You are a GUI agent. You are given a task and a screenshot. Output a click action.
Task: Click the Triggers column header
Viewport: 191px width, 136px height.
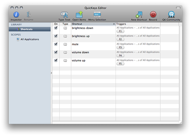(x=138, y=24)
